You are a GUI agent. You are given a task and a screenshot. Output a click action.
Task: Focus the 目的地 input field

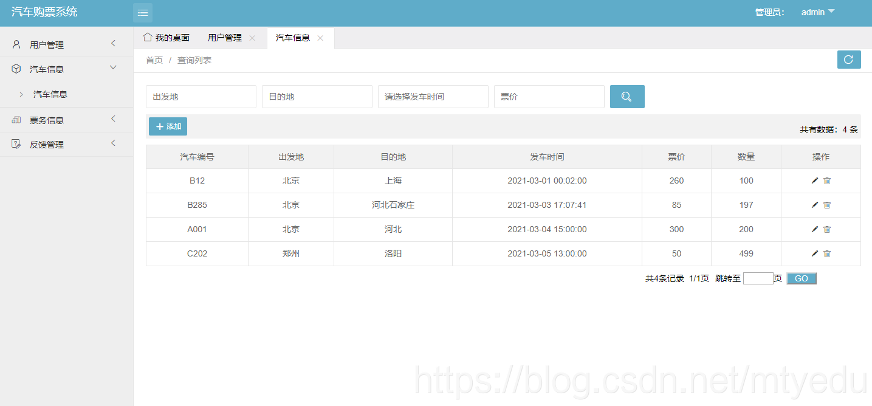click(317, 97)
